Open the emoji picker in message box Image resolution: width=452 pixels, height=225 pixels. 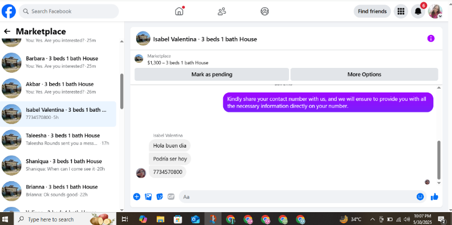(421, 196)
